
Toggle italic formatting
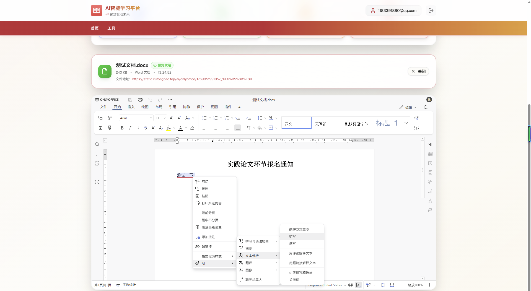click(x=130, y=128)
